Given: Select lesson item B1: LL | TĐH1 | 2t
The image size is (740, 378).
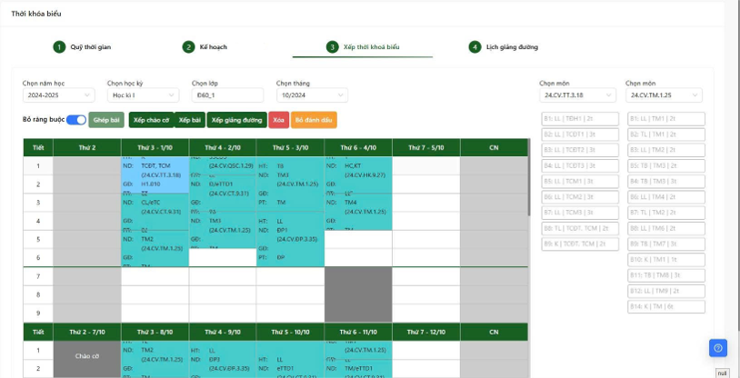Looking at the screenshot, I should pyautogui.click(x=580, y=118).
